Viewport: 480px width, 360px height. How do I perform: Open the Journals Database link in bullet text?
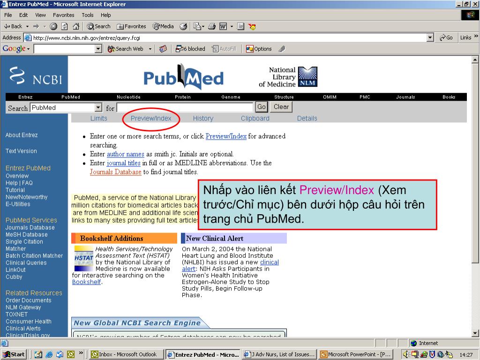point(115,172)
